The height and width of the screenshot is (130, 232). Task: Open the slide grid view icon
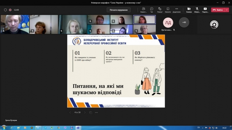(x=91, y=112)
